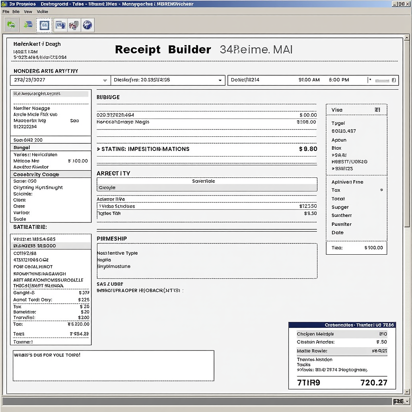412x412 pixels.
Task: Click the Tgtles Tak row
Action: pyautogui.click(x=207, y=213)
